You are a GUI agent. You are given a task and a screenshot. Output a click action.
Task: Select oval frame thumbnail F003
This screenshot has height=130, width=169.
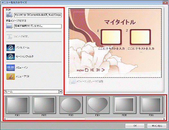[x=71, y=105]
